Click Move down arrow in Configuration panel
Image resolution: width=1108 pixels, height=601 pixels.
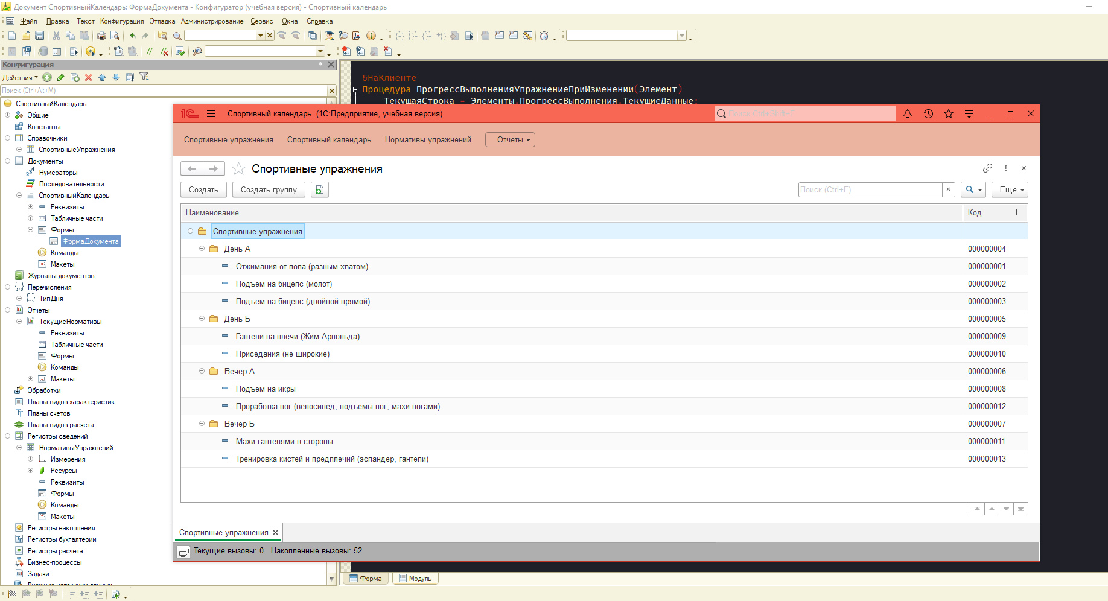(x=116, y=77)
